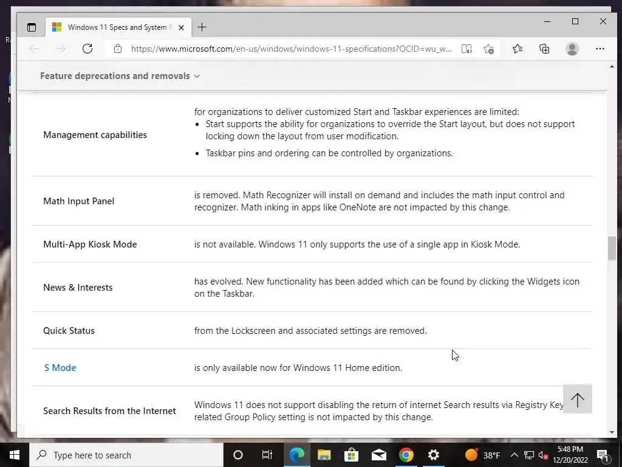Click 'from the Lockscreen and associated settings' text
Screen dimensions: 622x467
pos(310,331)
